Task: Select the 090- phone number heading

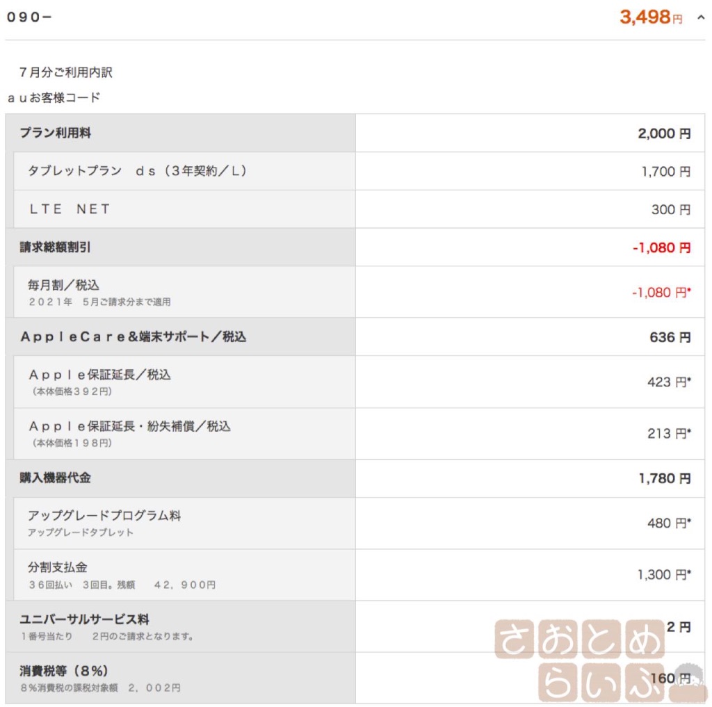Action: click(29, 17)
